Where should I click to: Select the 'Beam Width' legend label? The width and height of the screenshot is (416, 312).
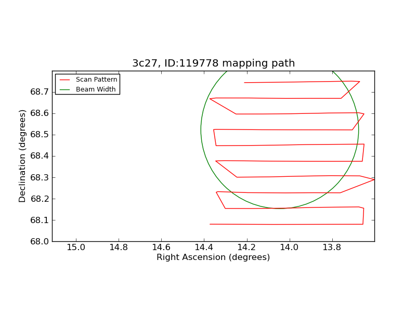(96, 89)
